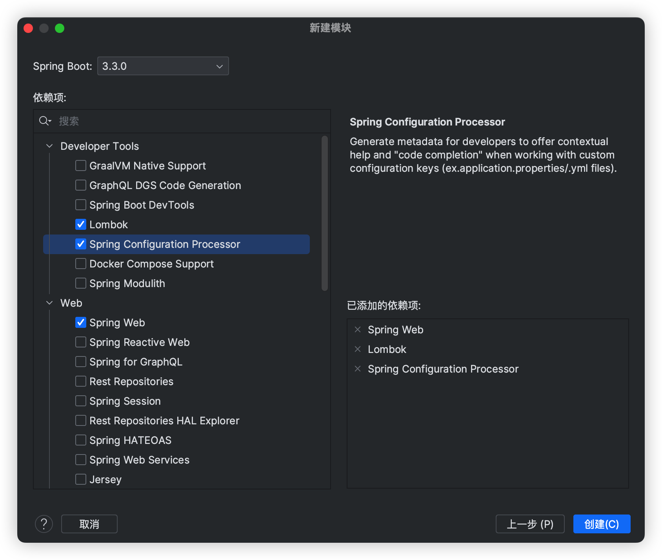Check Spring Reactive Web

point(81,342)
